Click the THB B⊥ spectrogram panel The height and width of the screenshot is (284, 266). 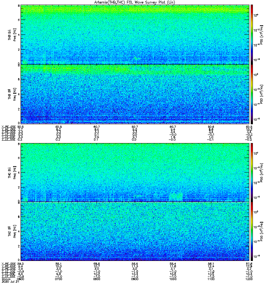[135, 34]
